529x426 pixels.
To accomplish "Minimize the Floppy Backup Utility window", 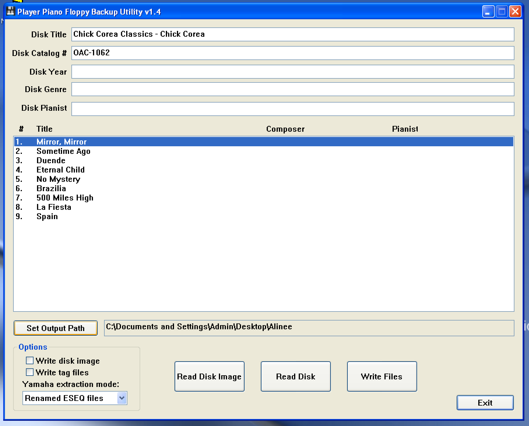I will click(x=488, y=12).
